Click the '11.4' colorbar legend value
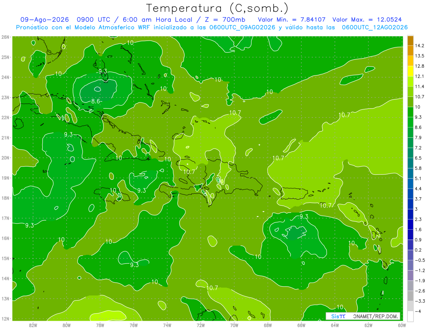This screenshot has height=330, width=427. [x=420, y=87]
